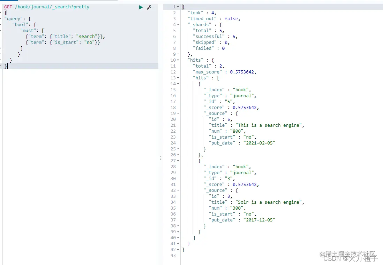Click the "bool" line in the editor
Image resolution: width=383 pixels, height=265 pixels.
click(24, 25)
